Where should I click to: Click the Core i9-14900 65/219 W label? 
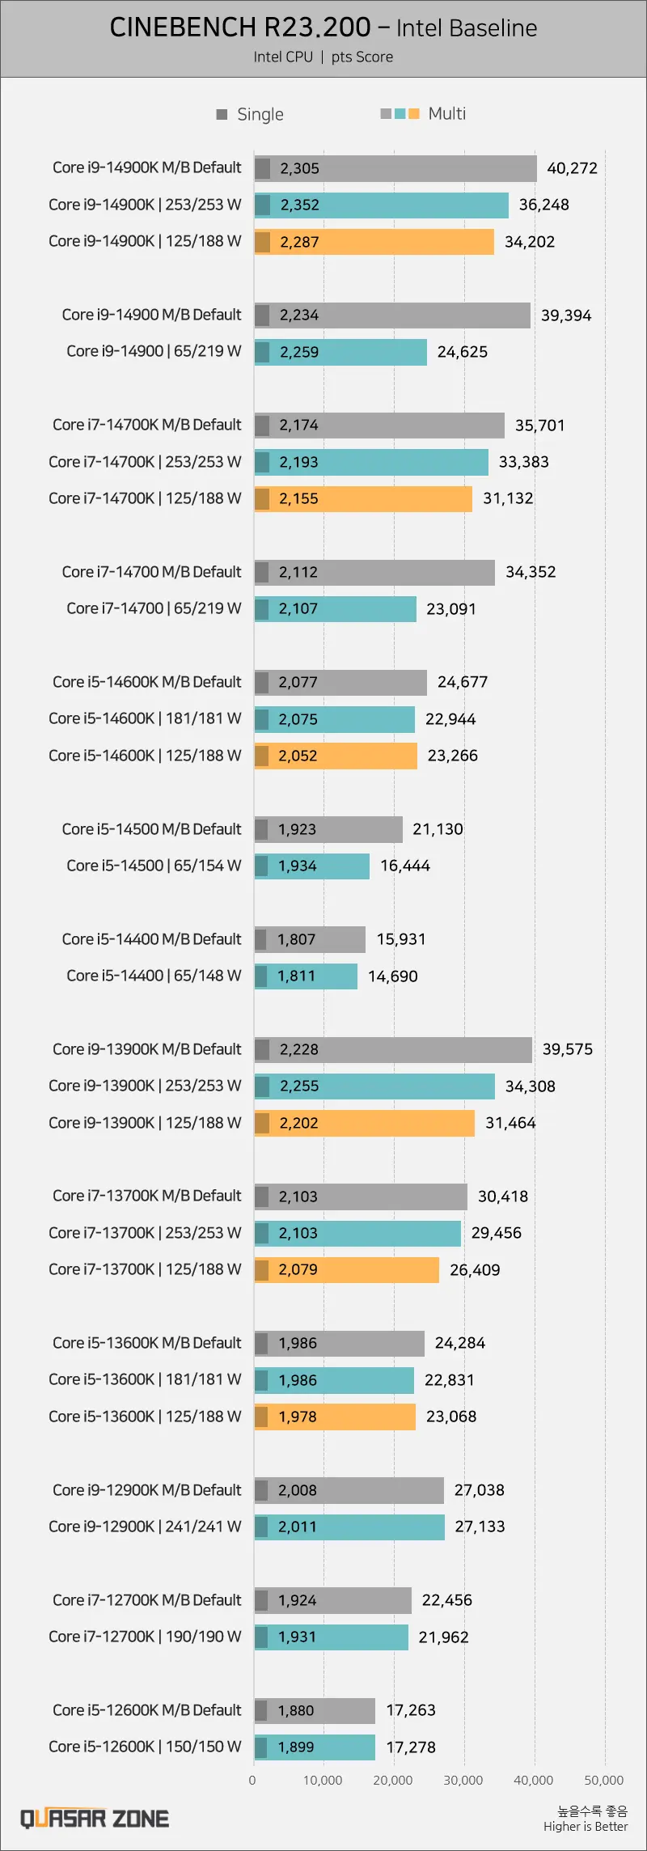click(154, 351)
